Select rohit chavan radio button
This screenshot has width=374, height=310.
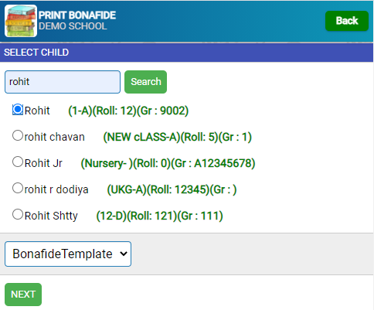point(18,135)
